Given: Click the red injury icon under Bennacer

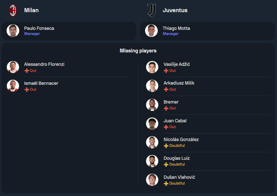Looking at the screenshot, I should (x=27, y=90).
